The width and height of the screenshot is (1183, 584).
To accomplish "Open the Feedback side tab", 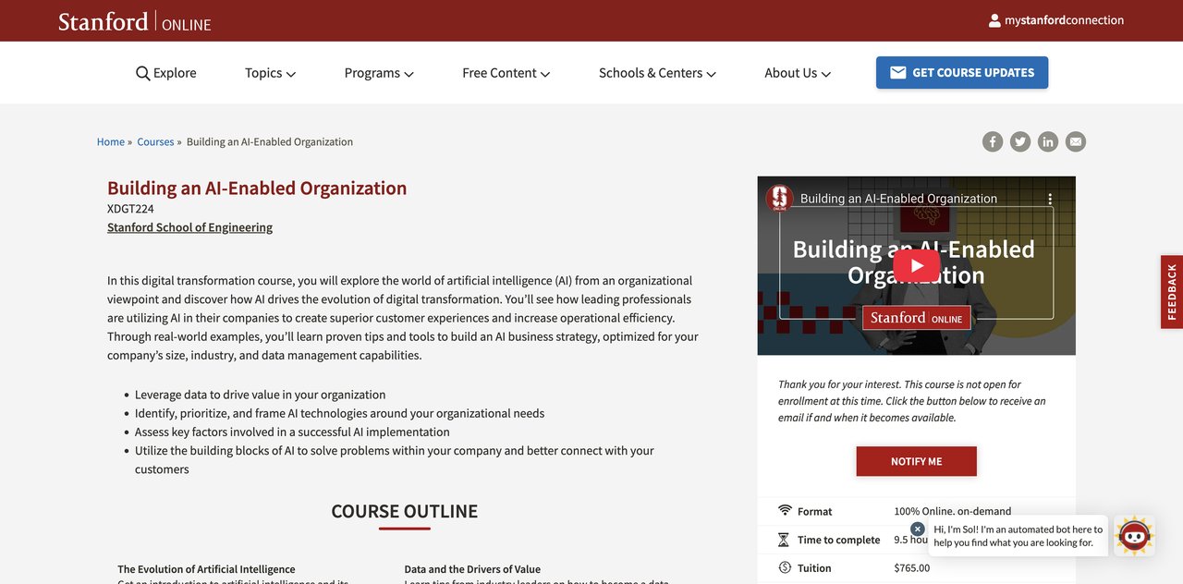I will pyautogui.click(x=1172, y=292).
